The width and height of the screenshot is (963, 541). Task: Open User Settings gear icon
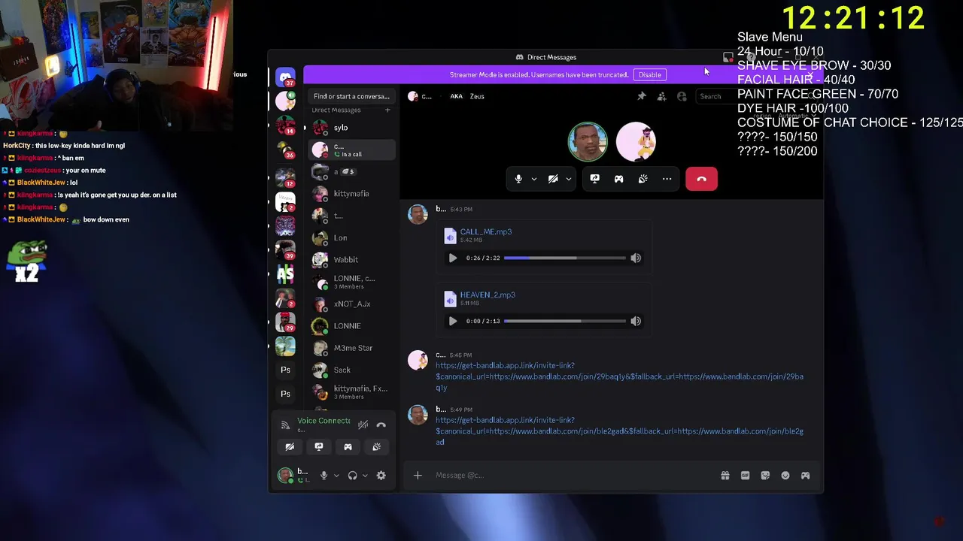(x=381, y=475)
